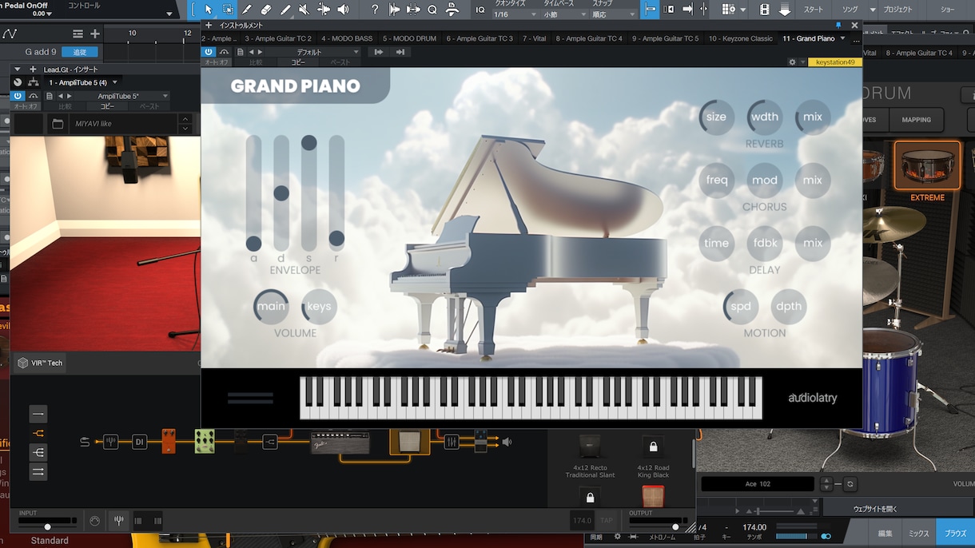Open the Browse button at bottom right
Image resolution: width=975 pixels, height=548 pixels.
pos(954,533)
